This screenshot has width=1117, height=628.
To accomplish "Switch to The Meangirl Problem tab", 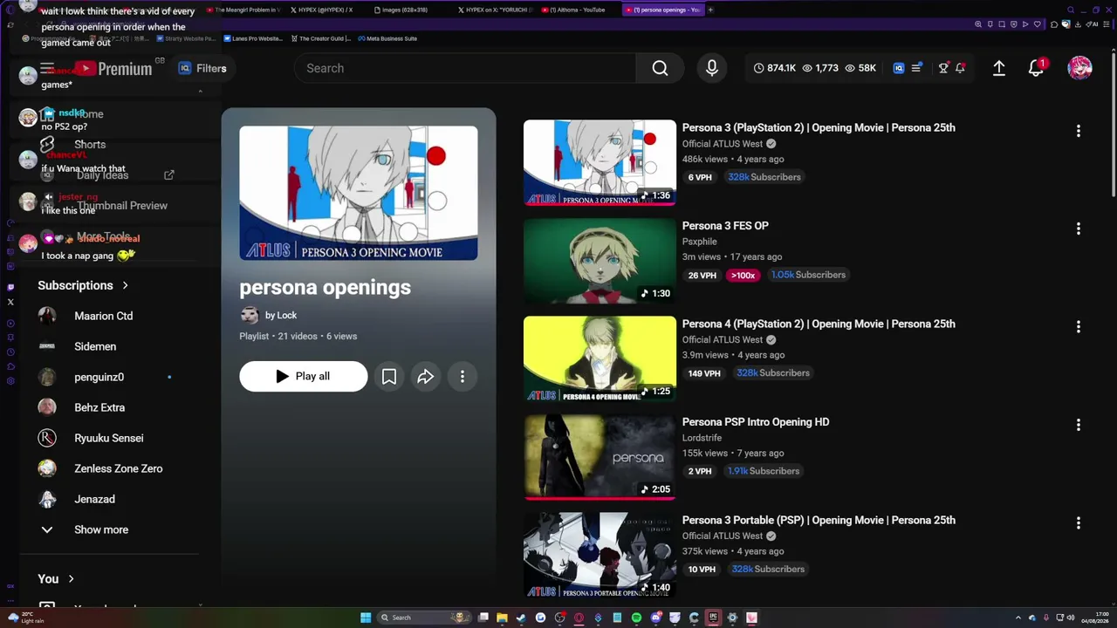I will pyautogui.click(x=246, y=10).
